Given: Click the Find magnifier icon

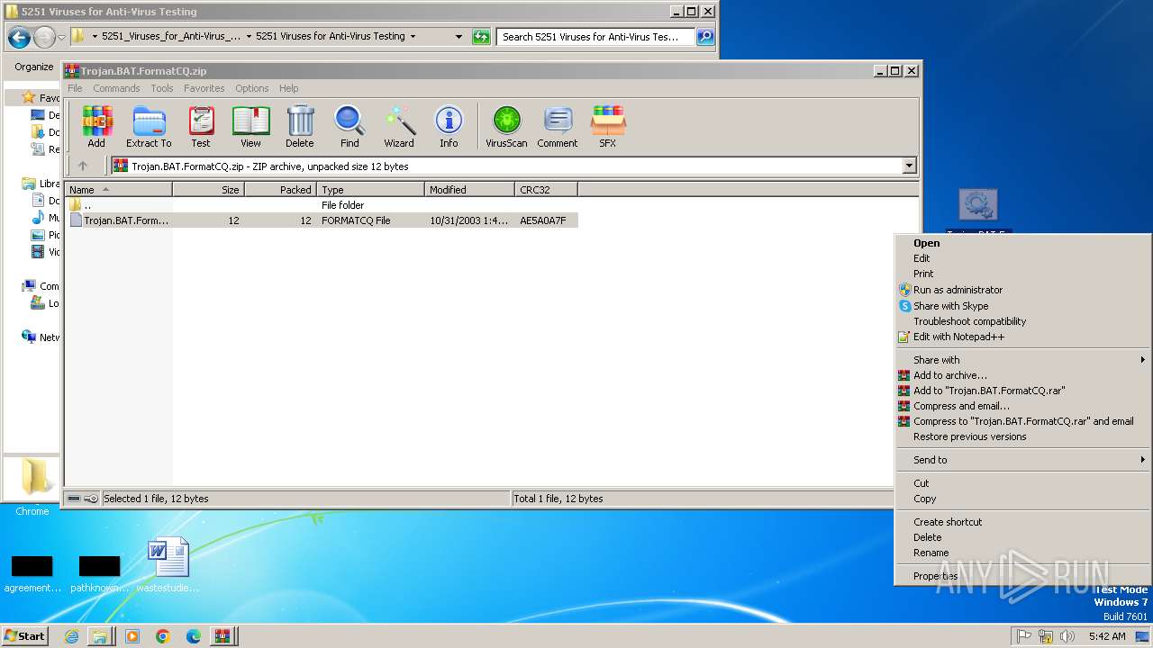Looking at the screenshot, I should pyautogui.click(x=350, y=126).
